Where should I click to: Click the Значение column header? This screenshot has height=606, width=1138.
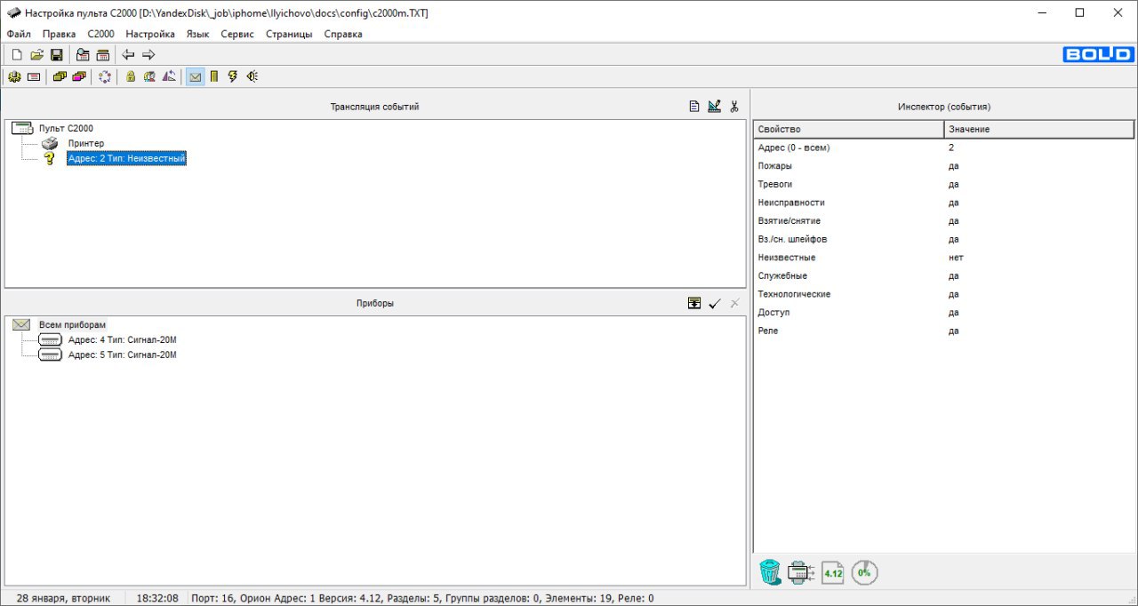click(1038, 129)
